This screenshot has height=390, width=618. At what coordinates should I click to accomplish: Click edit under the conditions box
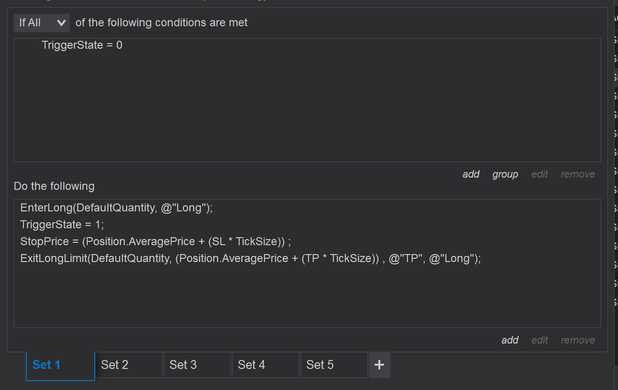tap(540, 174)
